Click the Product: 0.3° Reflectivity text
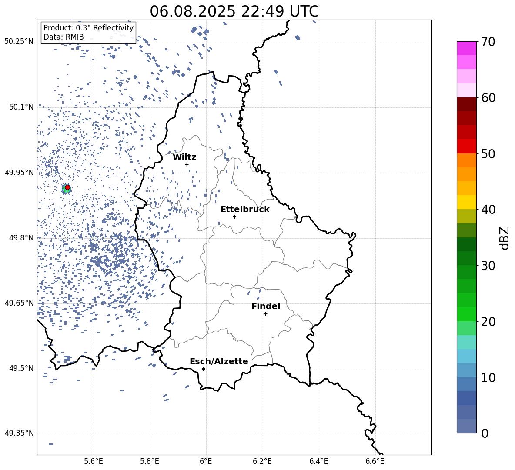The width and height of the screenshot is (515, 470). (x=88, y=28)
